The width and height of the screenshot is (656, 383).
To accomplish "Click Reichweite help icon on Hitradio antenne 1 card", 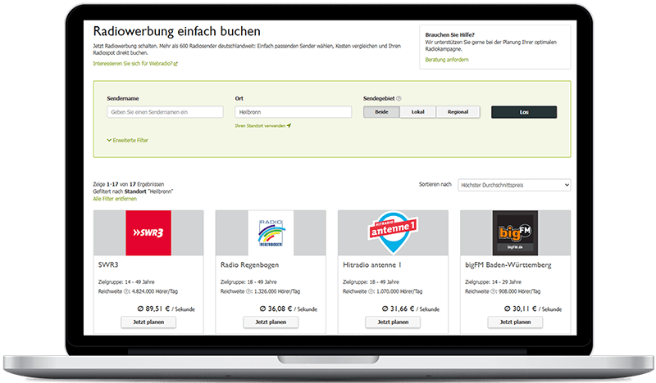I will click(371, 291).
